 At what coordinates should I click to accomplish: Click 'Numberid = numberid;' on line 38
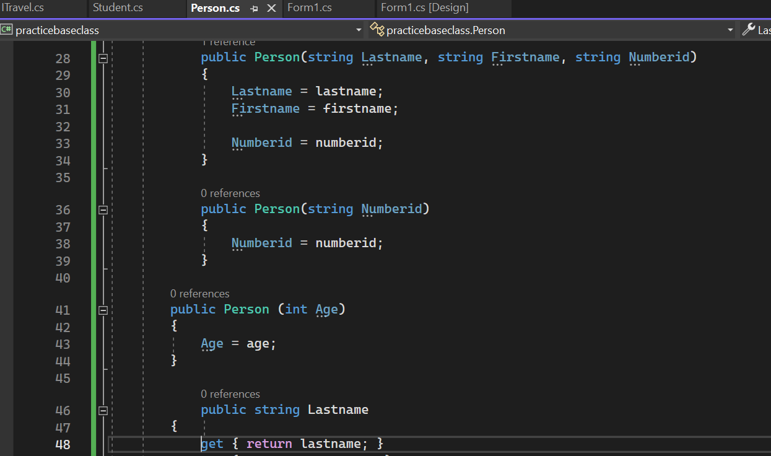pyautogui.click(x=308, y=243)
